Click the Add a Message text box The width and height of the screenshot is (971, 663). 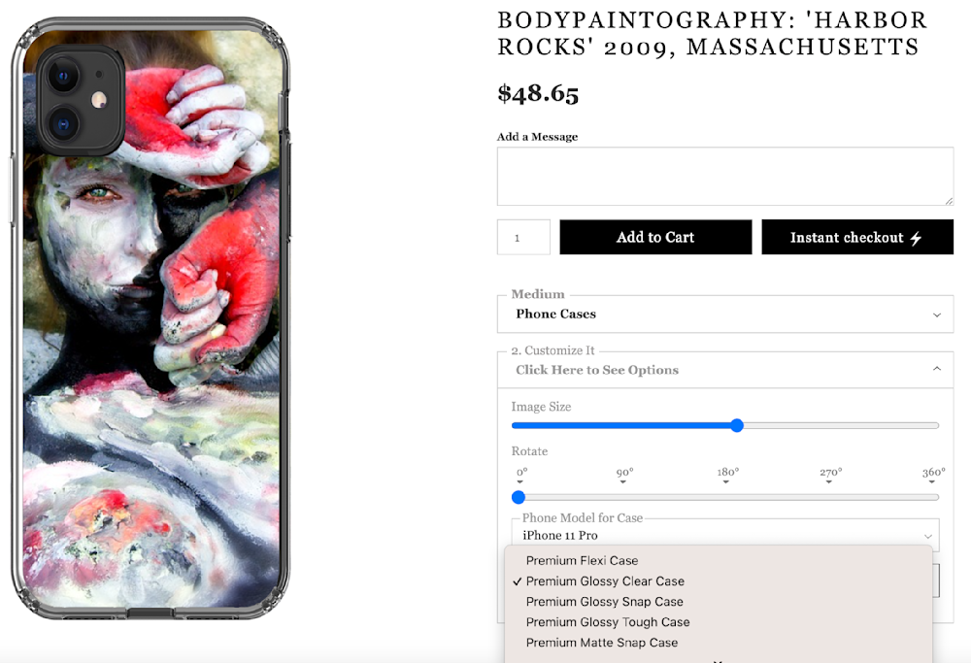click(x=724, y=176)
